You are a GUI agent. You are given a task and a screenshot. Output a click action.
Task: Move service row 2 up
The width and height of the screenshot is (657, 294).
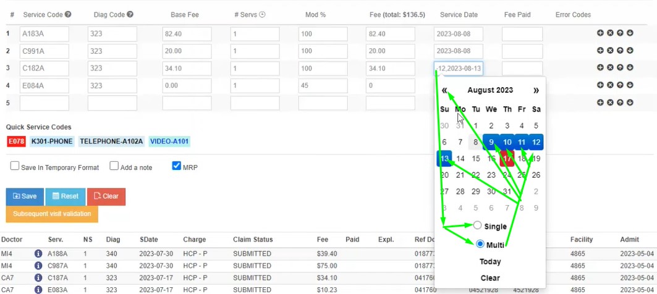coord(620,51)
